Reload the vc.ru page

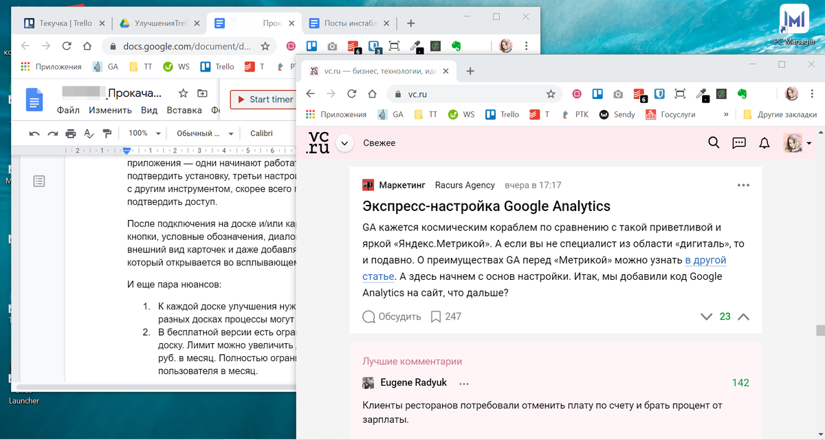[351, 93]
